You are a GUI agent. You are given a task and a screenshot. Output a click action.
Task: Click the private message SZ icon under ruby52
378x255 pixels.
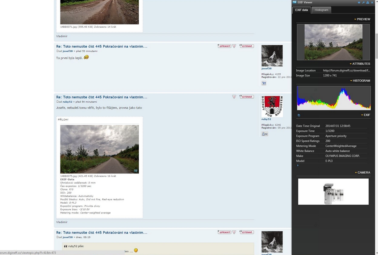click(265, 134)
